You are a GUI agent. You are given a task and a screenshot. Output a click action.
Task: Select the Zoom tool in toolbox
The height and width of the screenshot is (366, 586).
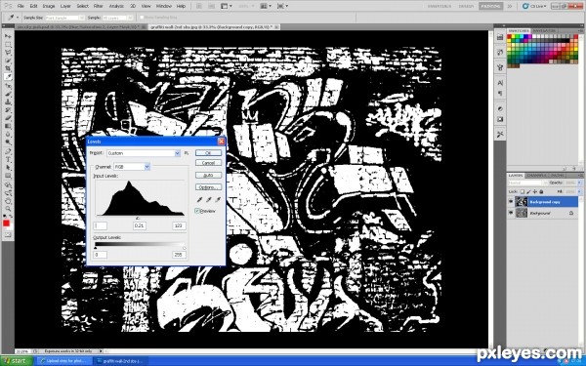tap(8, 208)
